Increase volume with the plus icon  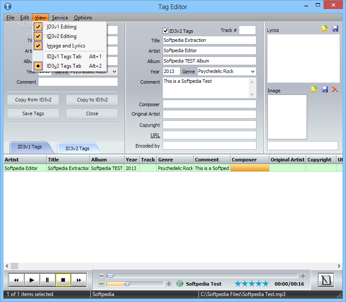[x=169, y=284]
